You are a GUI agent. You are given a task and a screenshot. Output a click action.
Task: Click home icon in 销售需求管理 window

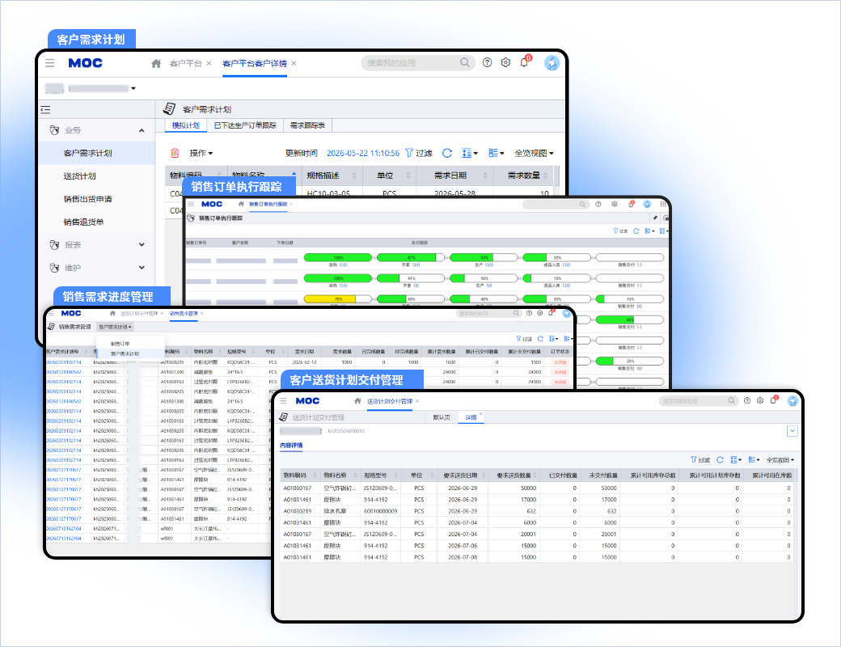tap(112, 313)
